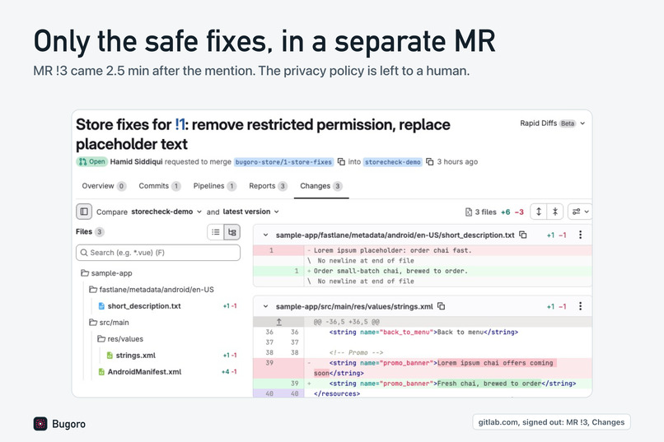Expand lines above in strings.xml diff
This screenshot has width=664, height=442.
tap(278, 322)
